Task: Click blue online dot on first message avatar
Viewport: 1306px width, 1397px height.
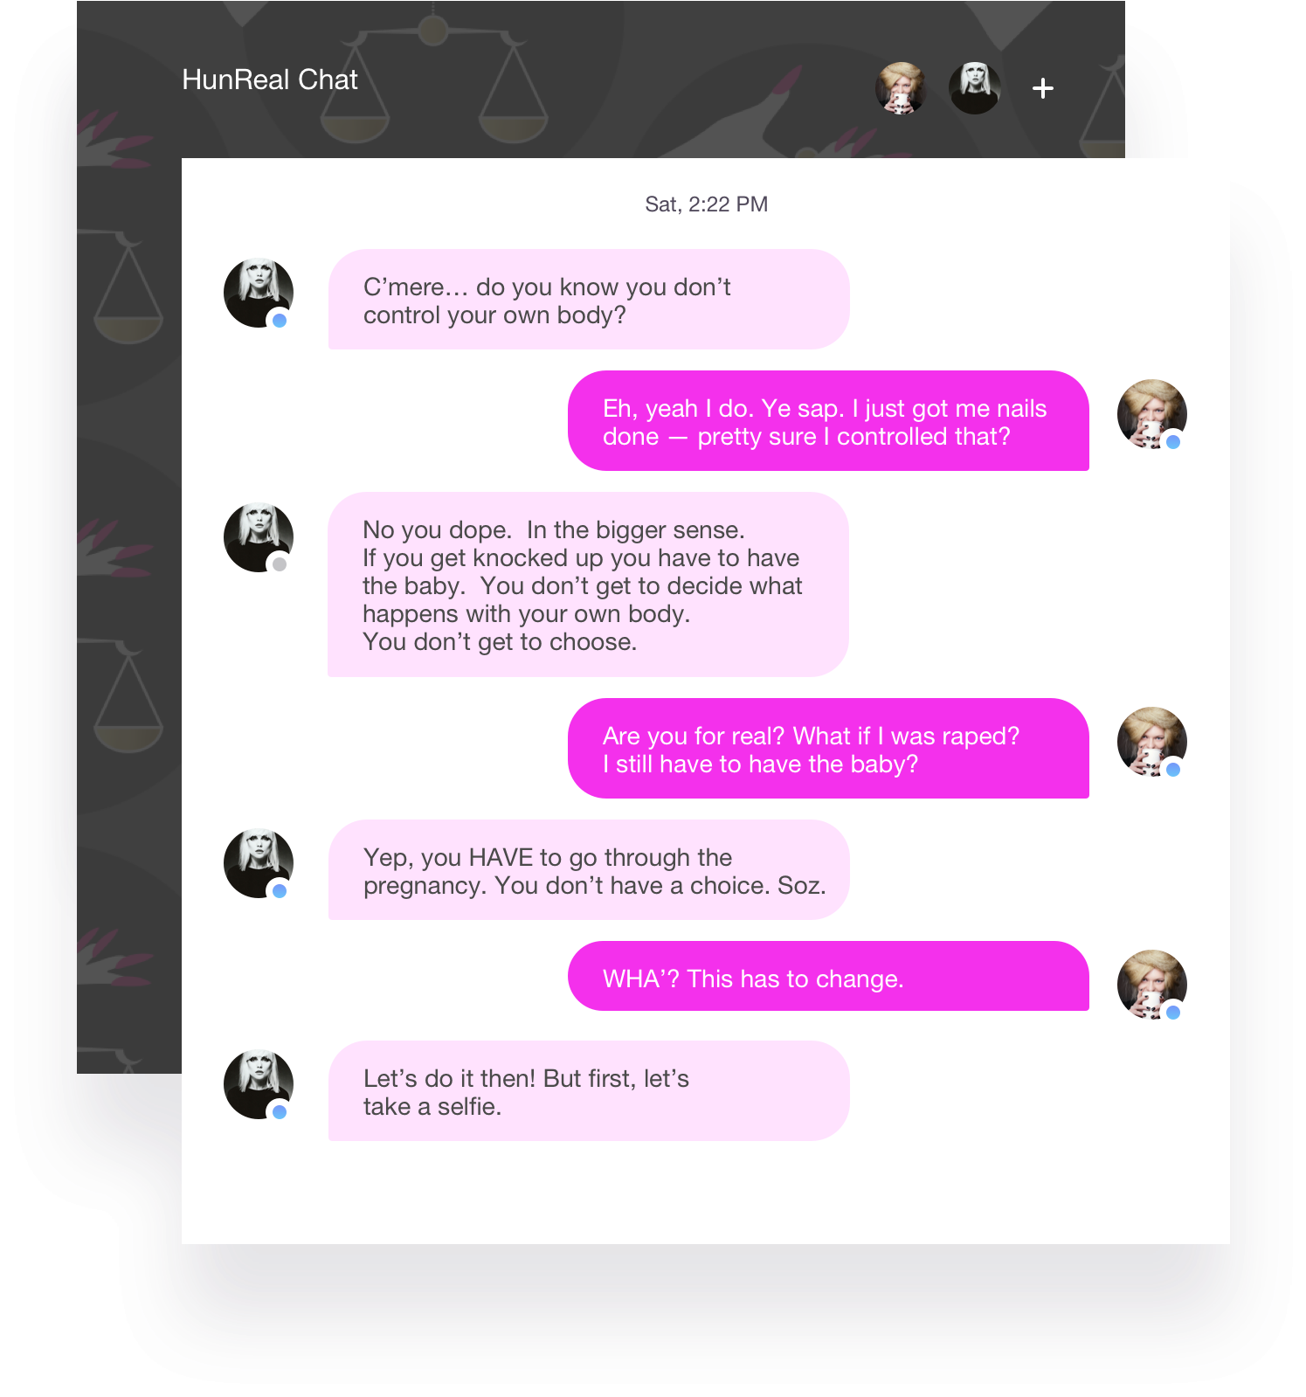Action: click(x=280, y=321)
